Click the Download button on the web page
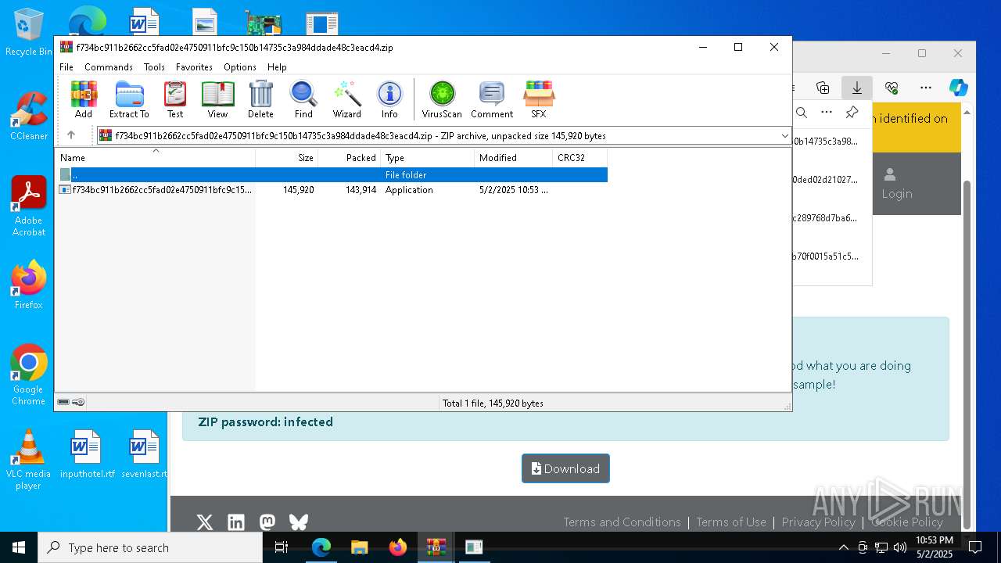Screen dimensions: 1001x563 coord(565,468)
